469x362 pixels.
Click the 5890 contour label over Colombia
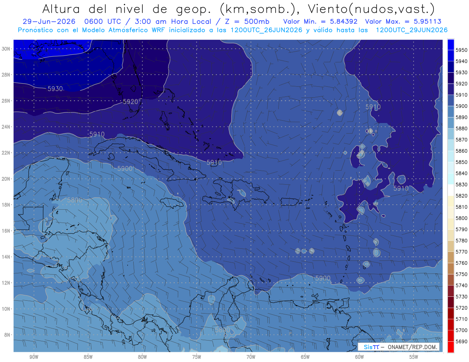(222, 330)
